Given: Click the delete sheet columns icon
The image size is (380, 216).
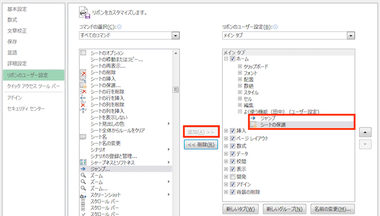Looking at the screenshot, I should tap(83, 104).
